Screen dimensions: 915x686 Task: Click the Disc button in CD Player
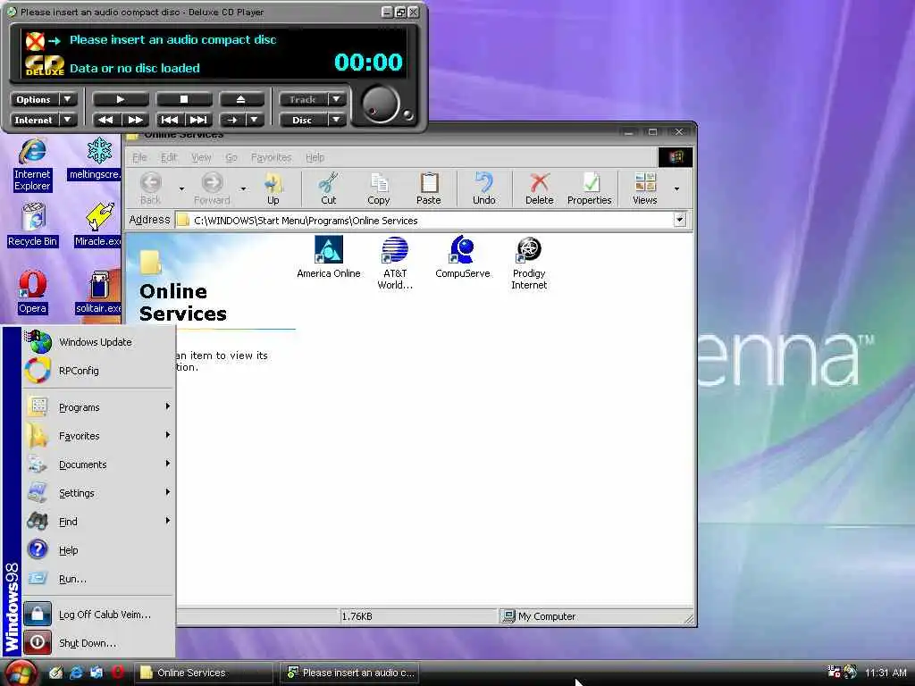pos(302,120)
